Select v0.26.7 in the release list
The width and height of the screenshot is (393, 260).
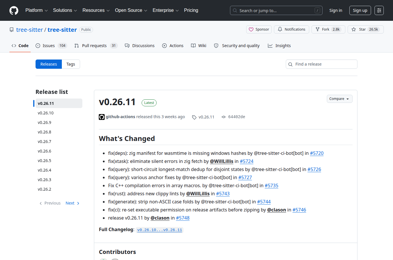[x=59, y=142]
